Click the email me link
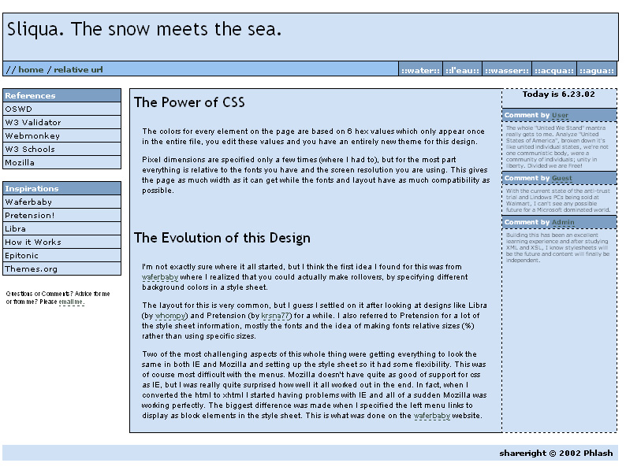This screenshot has height=474, width=626. 71,302
